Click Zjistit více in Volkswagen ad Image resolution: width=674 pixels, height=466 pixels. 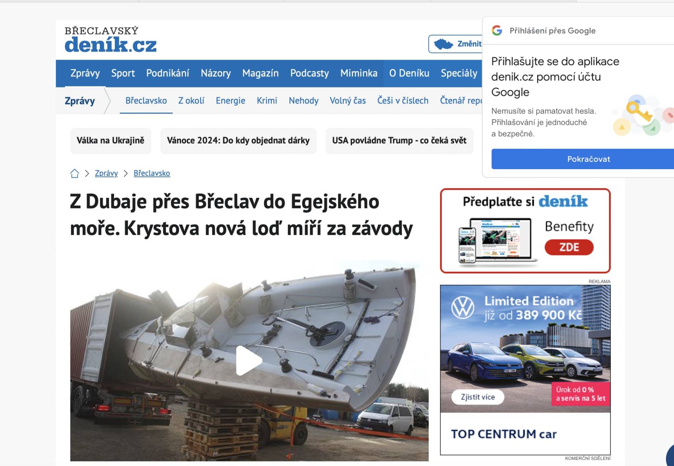(x=478, y=397)
